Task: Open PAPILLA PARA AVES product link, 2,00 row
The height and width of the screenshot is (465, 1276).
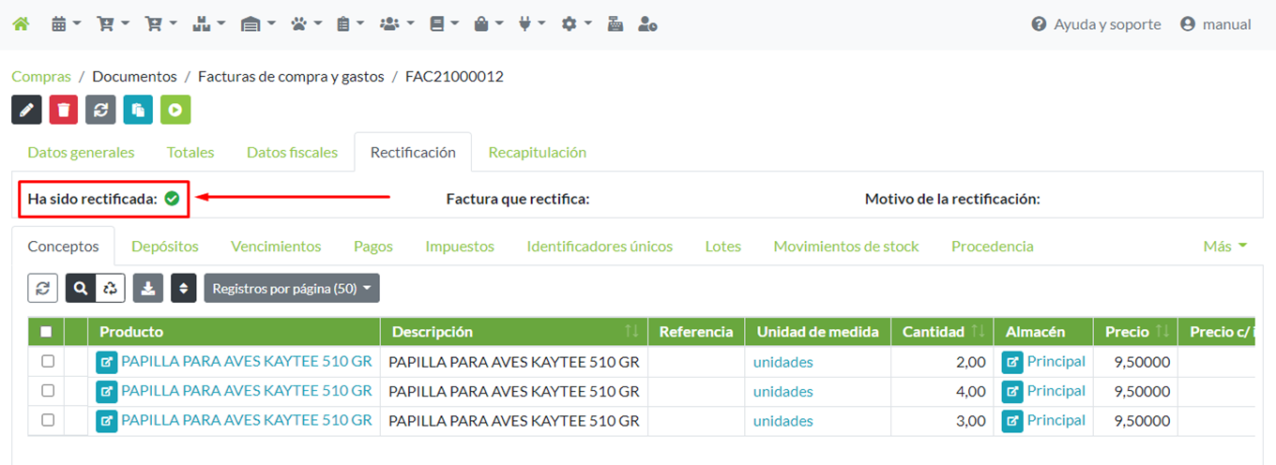Action: click(247, 361)
